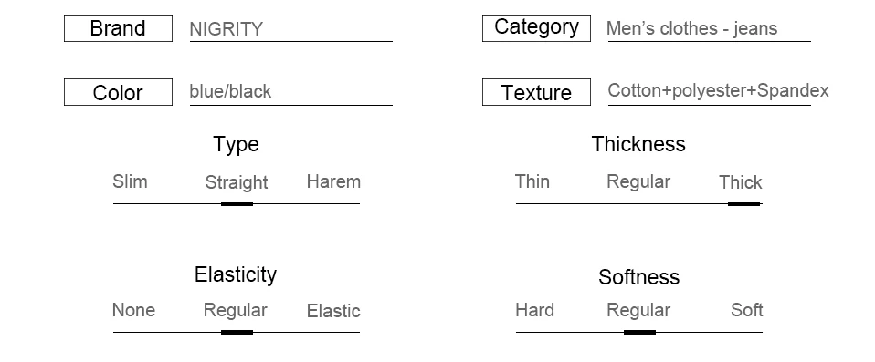This screenshot has height=362, width=875.
Task: Set elasticity to None
Action: [133, 310]
